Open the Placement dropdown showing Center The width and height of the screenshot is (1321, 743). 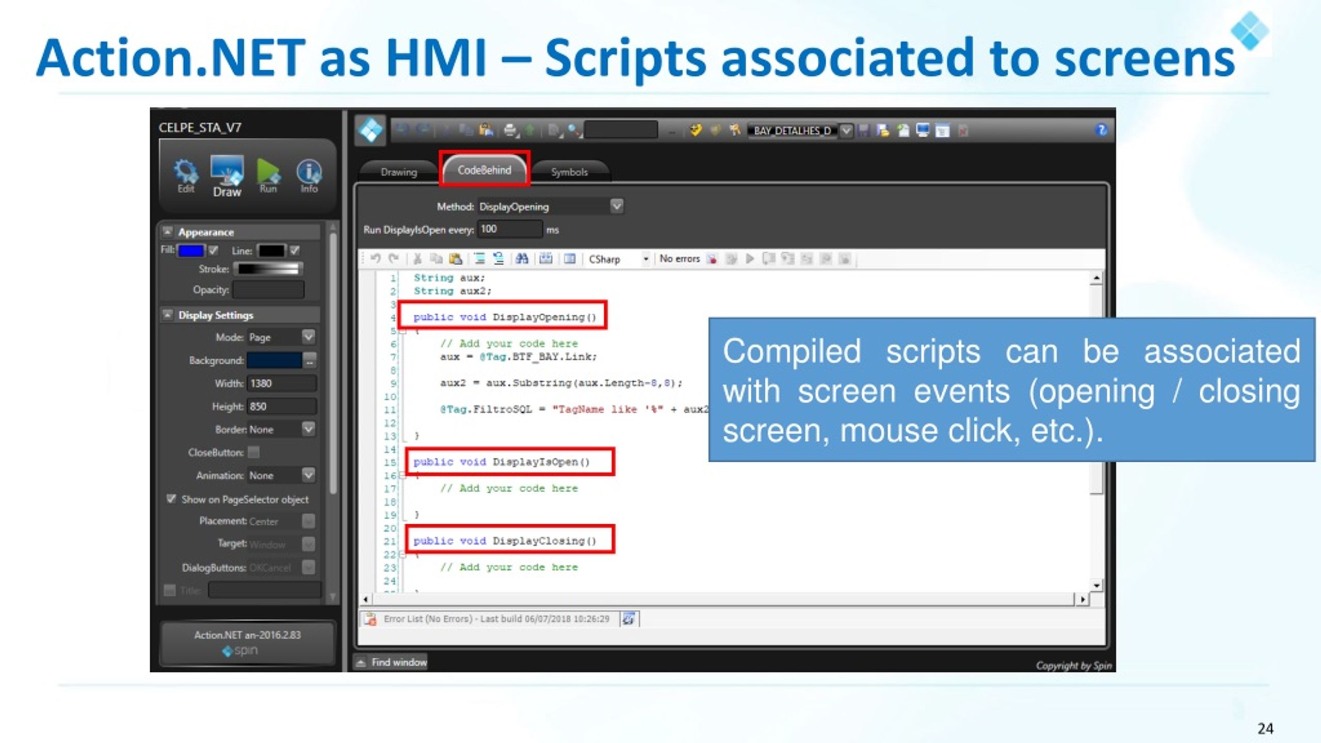(308, 521)
